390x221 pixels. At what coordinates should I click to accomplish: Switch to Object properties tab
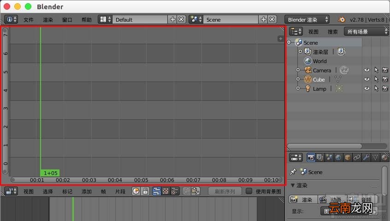tap(348, 157)
